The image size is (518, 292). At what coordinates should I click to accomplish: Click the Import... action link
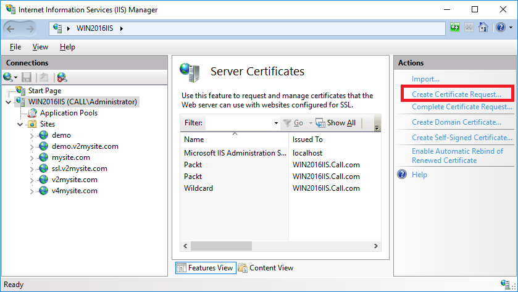pos(425,79)
